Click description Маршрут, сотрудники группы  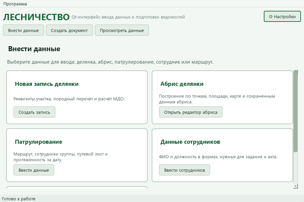[x=60, y=157]
